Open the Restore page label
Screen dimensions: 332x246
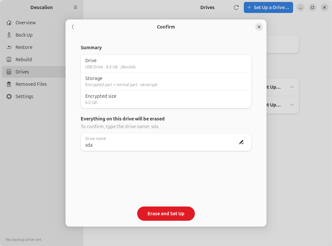(24, 47)
